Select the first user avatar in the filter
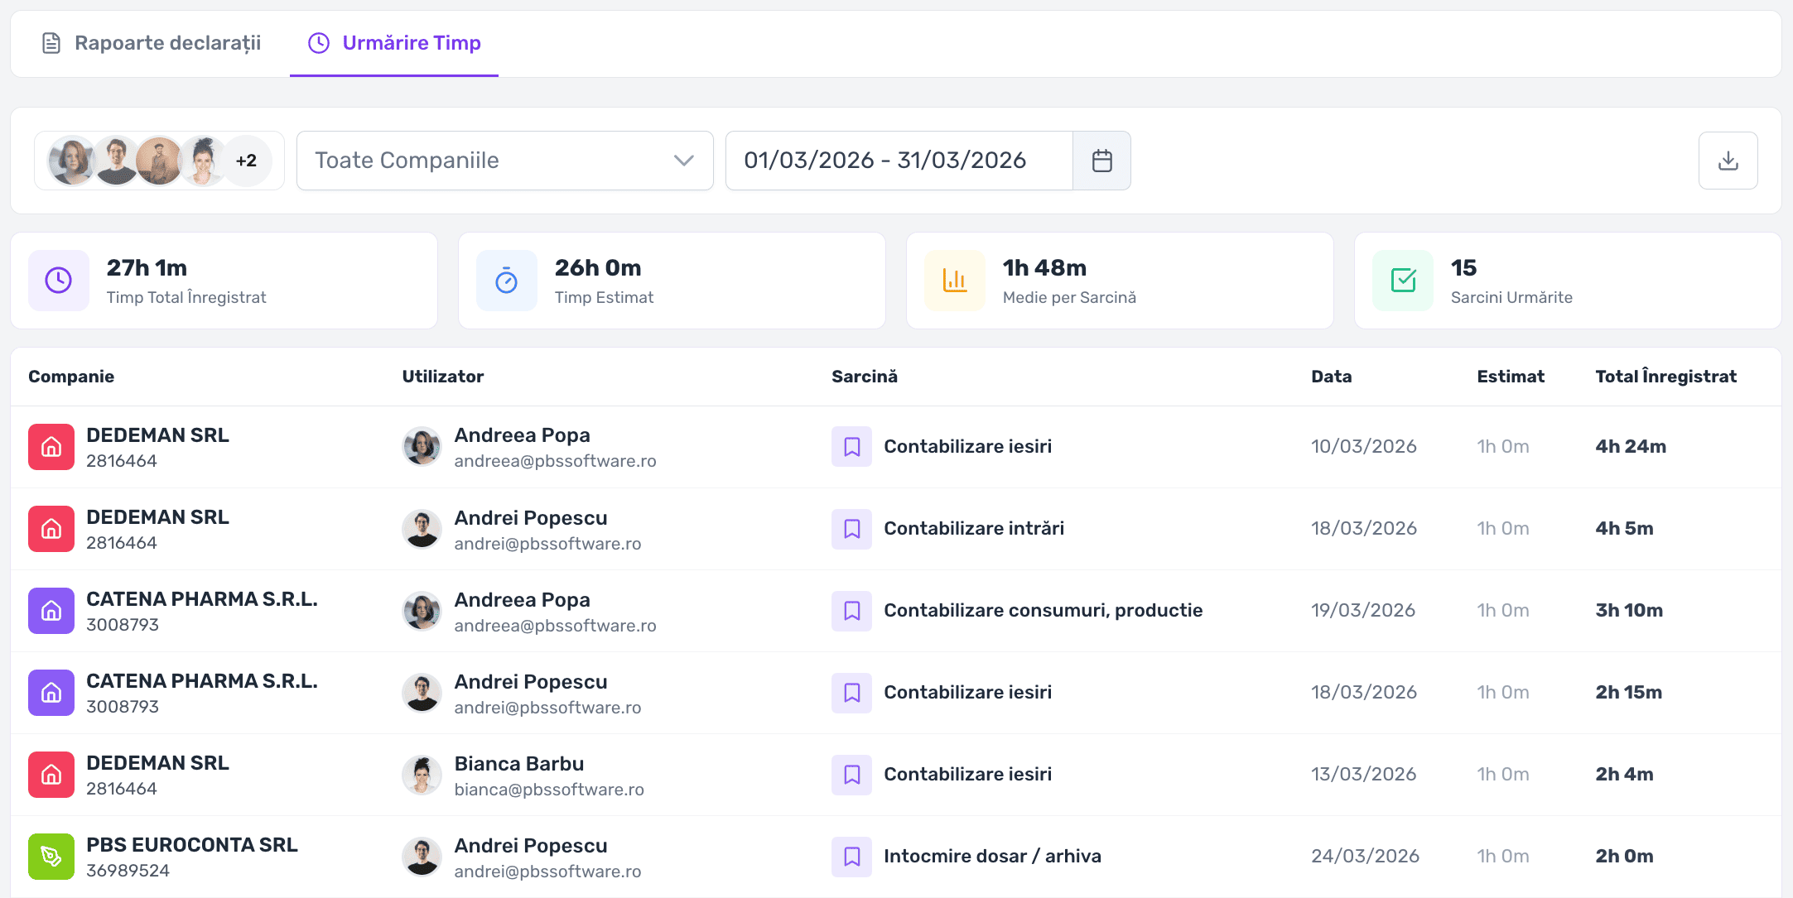The width and height of the screenshot is (1793, 898). 70,161
